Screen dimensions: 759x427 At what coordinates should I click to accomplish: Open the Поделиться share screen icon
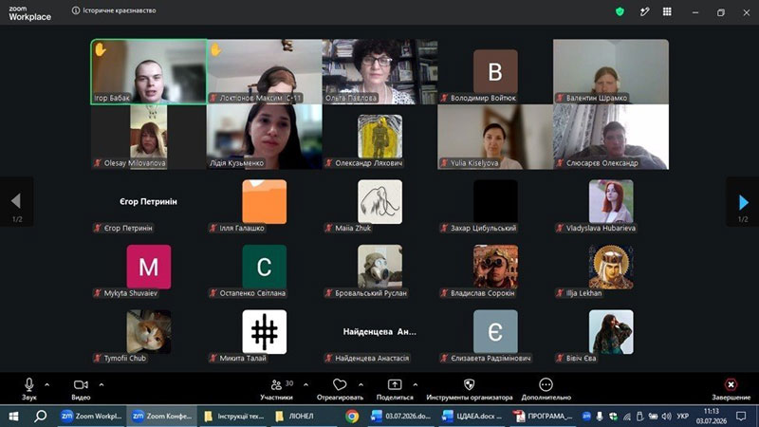point(395,384)
